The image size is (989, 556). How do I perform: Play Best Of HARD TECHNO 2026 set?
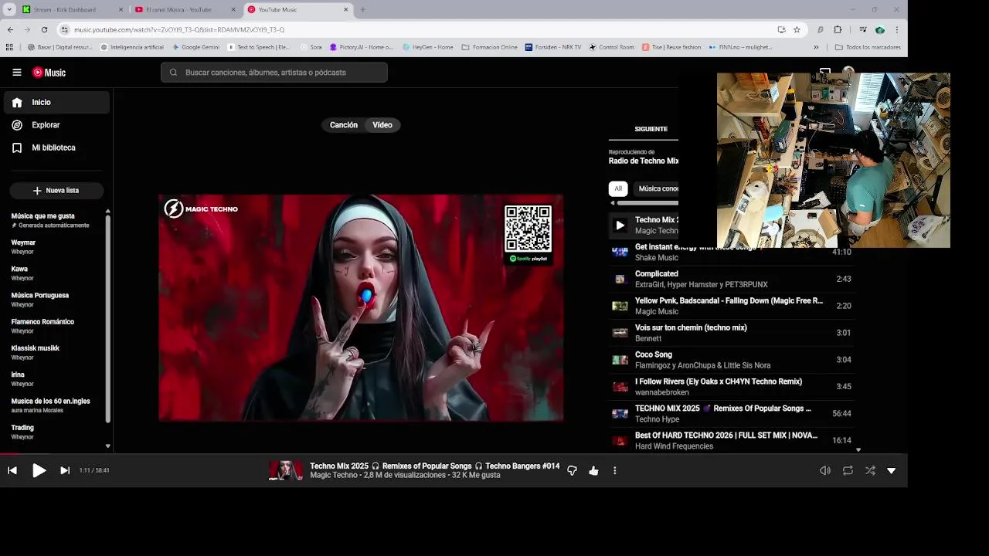pyautogui.click(x=730, y=440)
